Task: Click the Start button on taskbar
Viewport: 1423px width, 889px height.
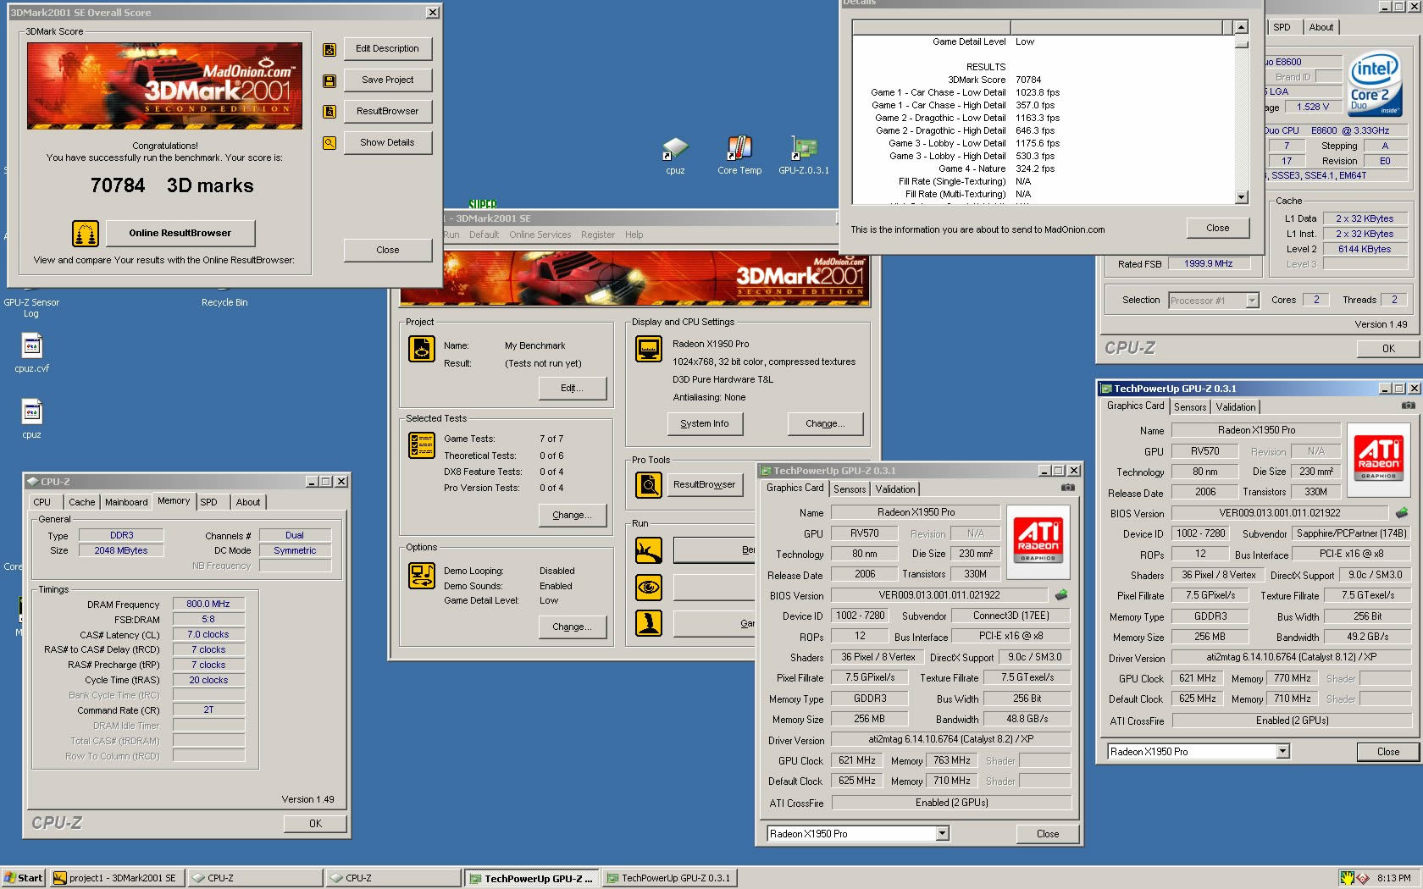Action: click(x=23, y=878)
